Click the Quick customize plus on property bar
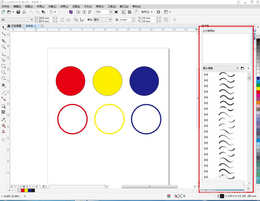 [x=175, y=20]
